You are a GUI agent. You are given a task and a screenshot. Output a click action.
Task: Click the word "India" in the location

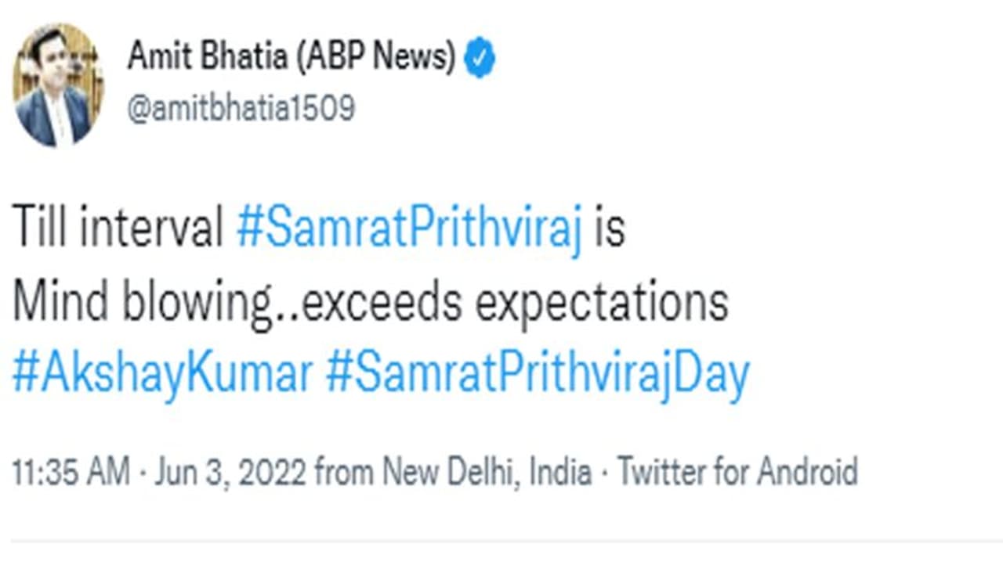(559, 473)
